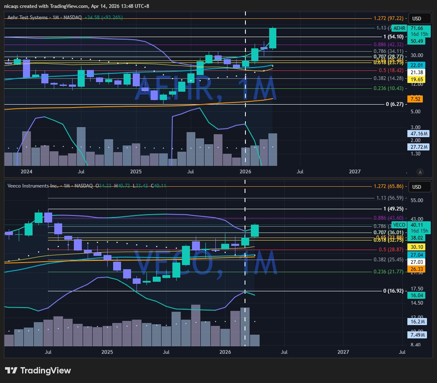Open the USD currency selector on Veeco chart

point(419,187)
